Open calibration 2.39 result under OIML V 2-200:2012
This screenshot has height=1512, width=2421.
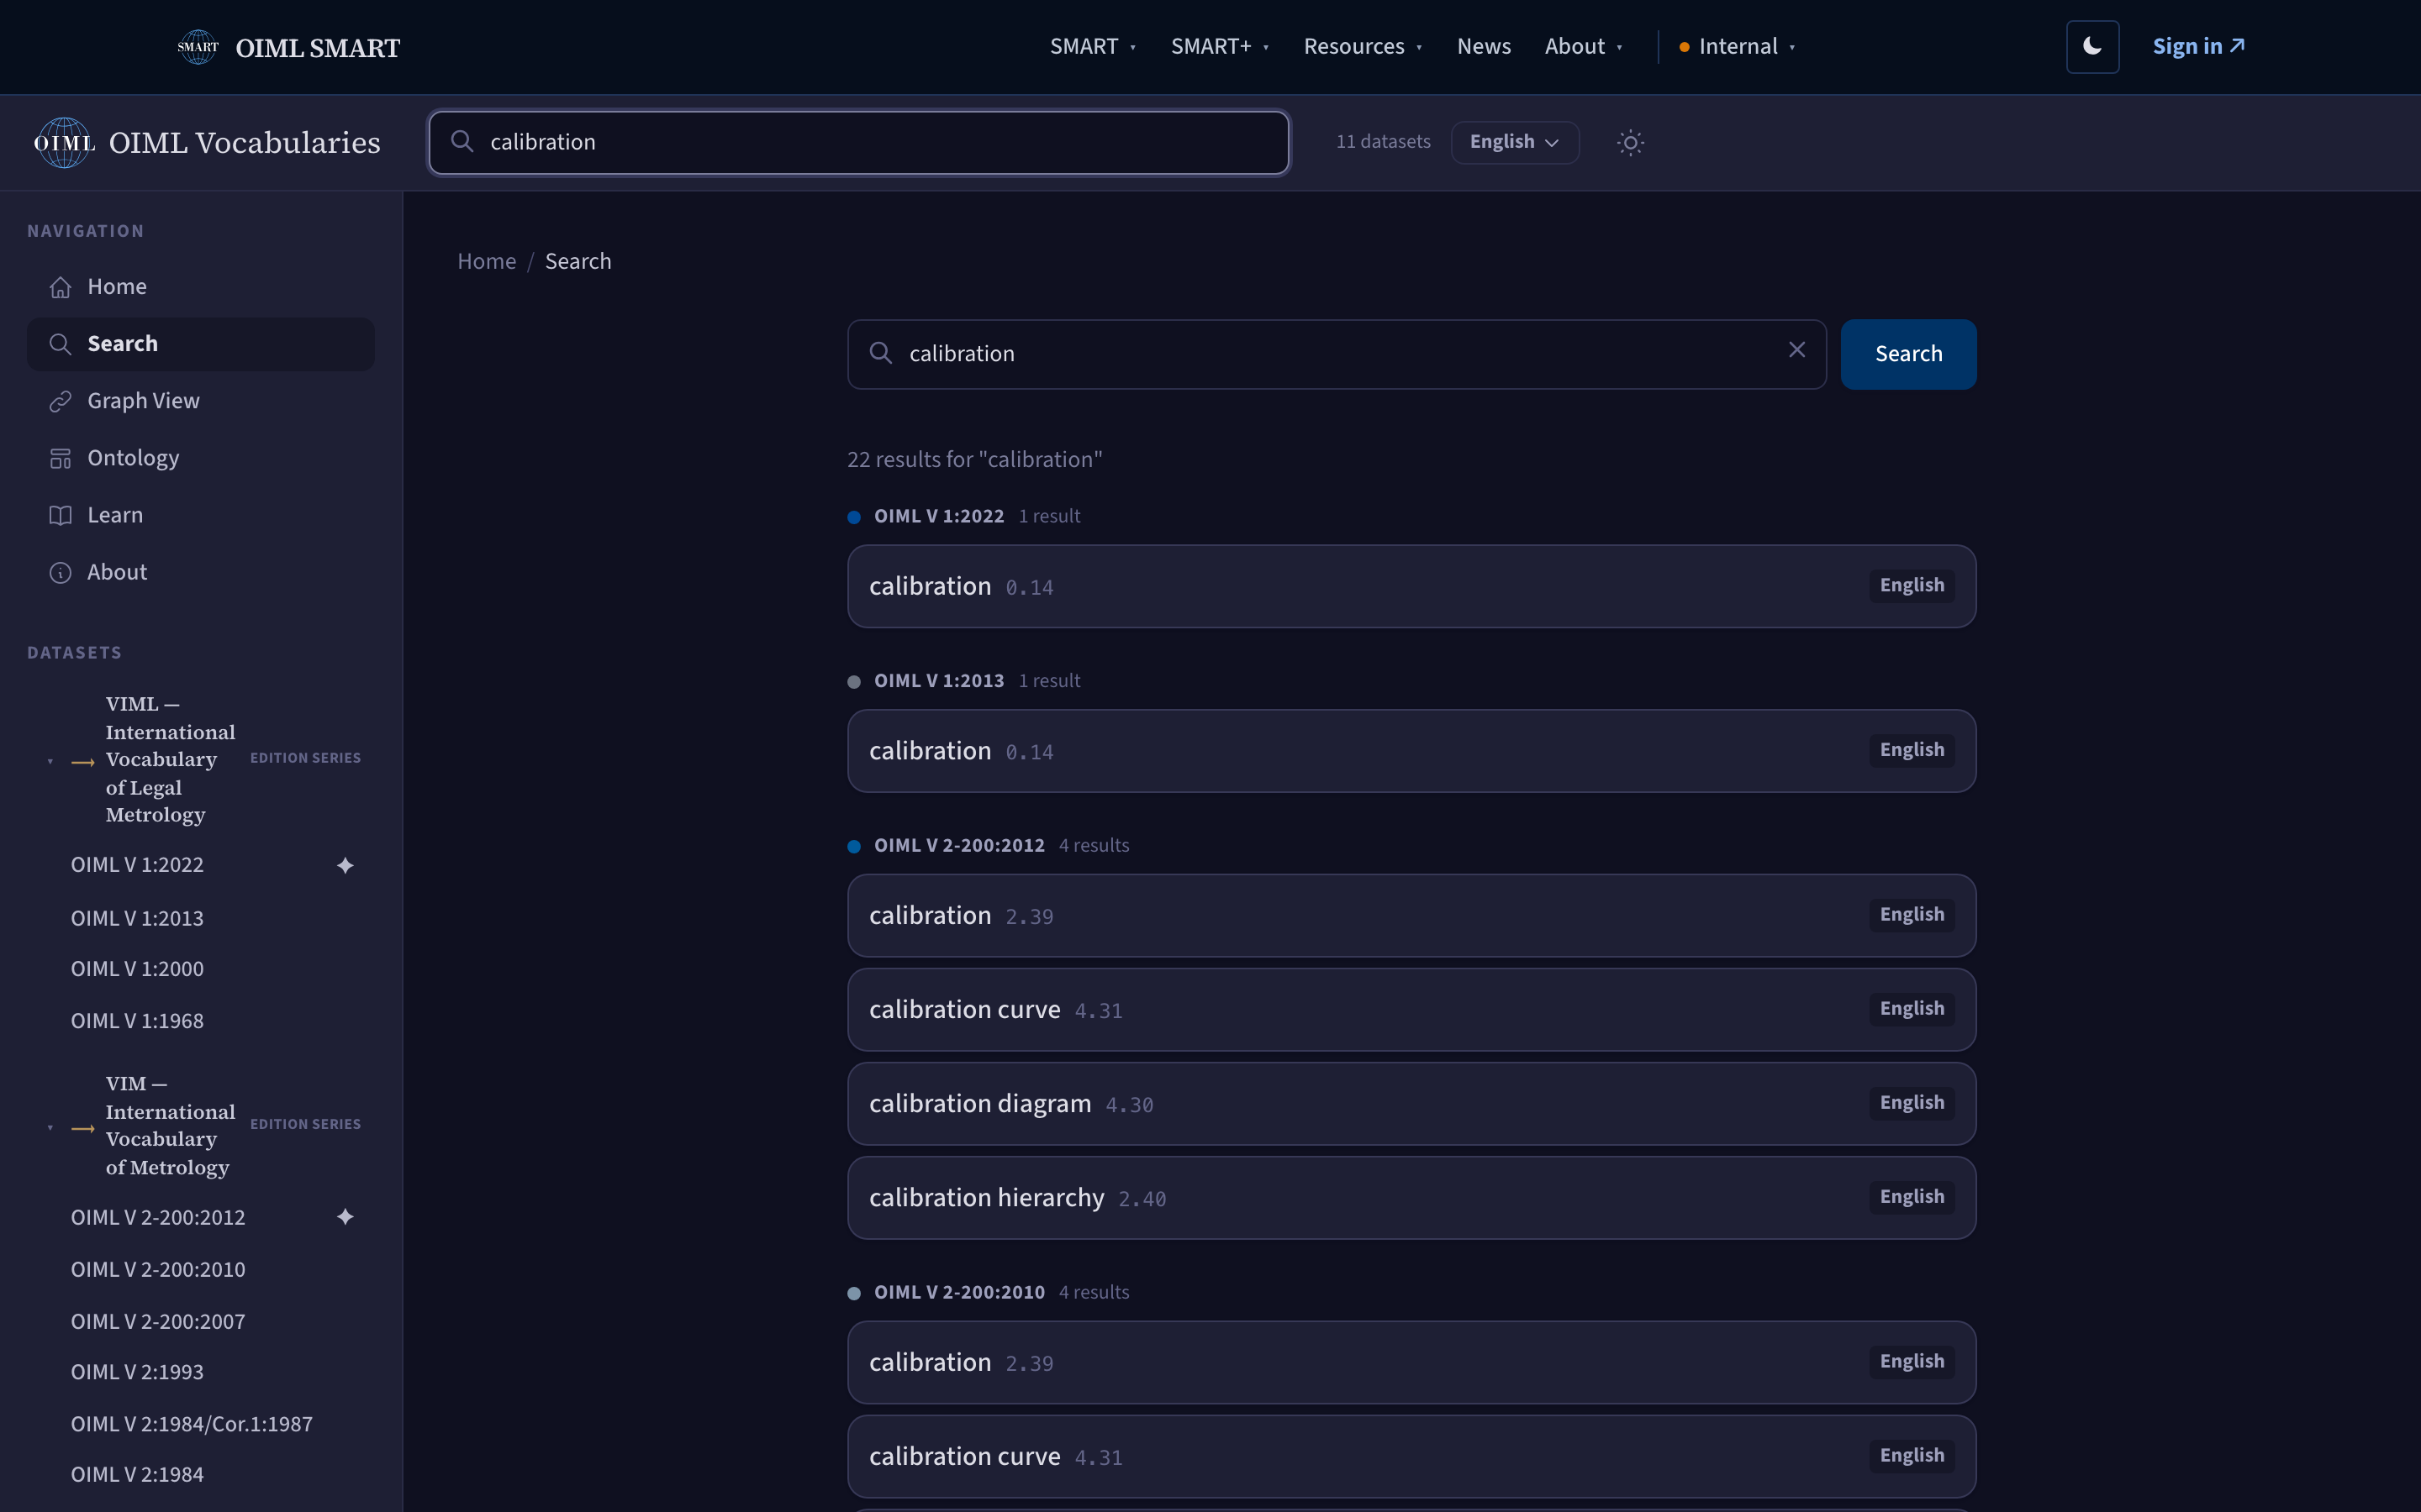click(x=1411, y=916)
